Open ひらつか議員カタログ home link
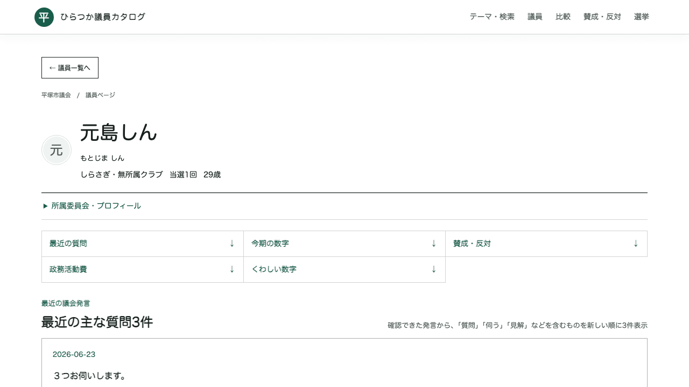Image resolution: width=689 pixels, height=387 pixels. pos(90,17)
